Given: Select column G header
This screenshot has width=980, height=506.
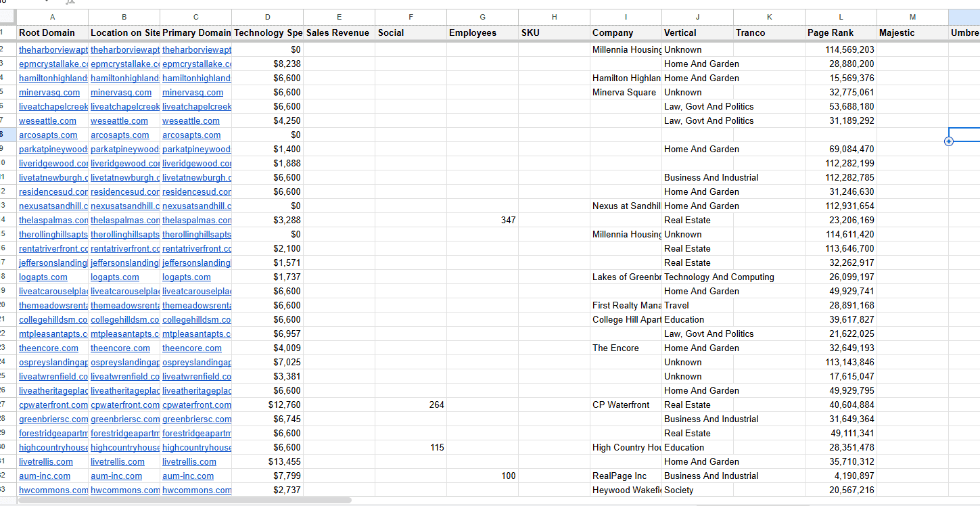Looking at the screenshot, I should tap(483, 16).
